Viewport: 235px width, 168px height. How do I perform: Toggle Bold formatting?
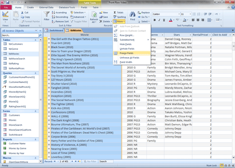pos(155,20)
